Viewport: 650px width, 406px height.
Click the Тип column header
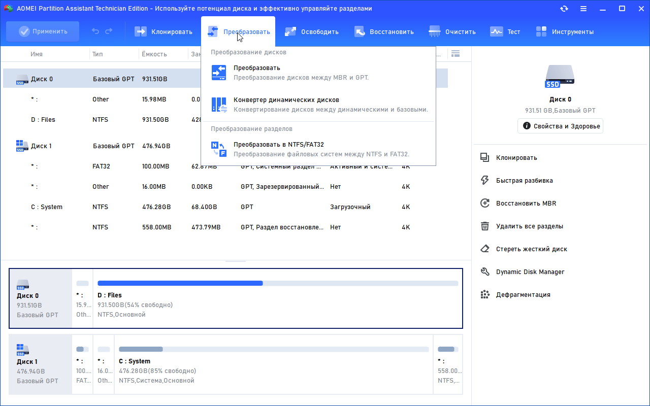click(97, 54)
